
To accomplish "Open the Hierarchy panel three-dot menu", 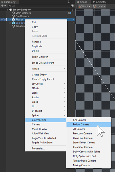I will coord(72,2).
